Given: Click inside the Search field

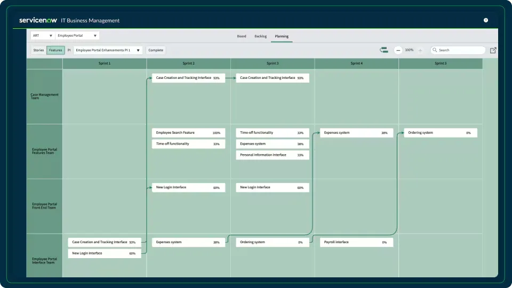Looking at the screenshot, I should pyautogui.click(x=458, y=50).
